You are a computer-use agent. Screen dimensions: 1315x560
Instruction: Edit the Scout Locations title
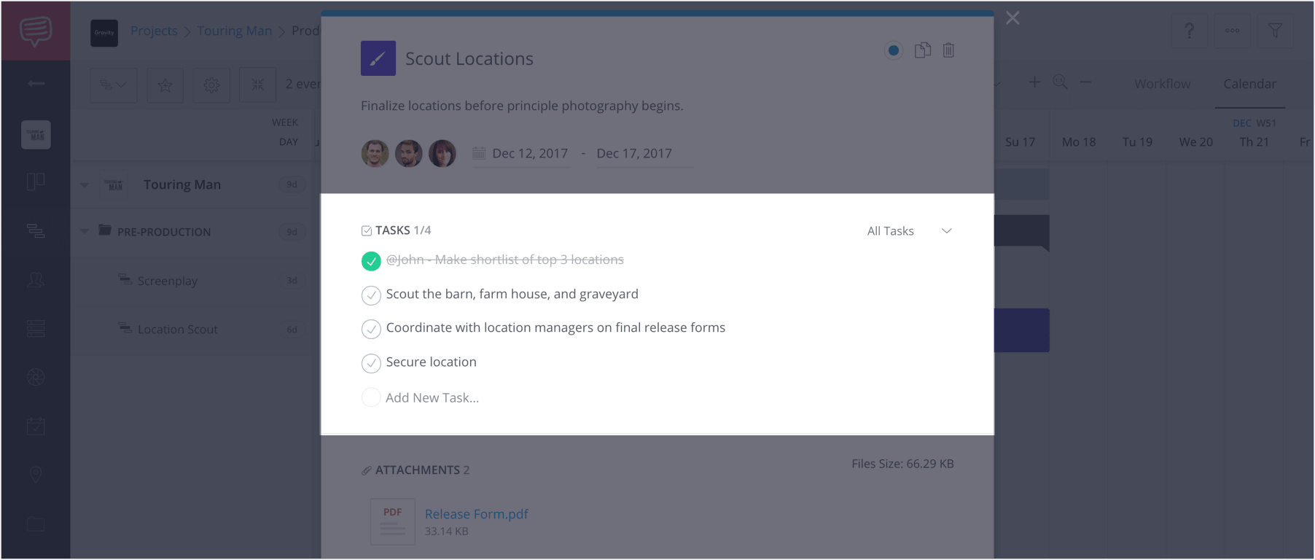pyautogui.click(x=469, y=58)
